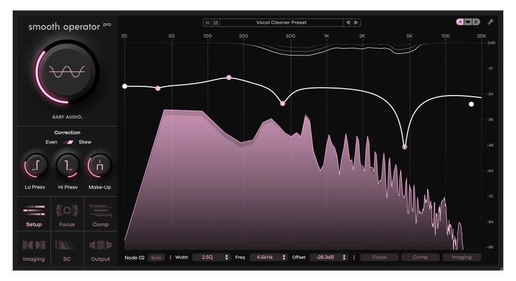Click the main smoothing amount knob
The height and width of the screenshot is (281, 516).
point(67,72)
